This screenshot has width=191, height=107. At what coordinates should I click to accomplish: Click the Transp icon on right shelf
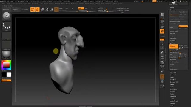pos(162,72)
